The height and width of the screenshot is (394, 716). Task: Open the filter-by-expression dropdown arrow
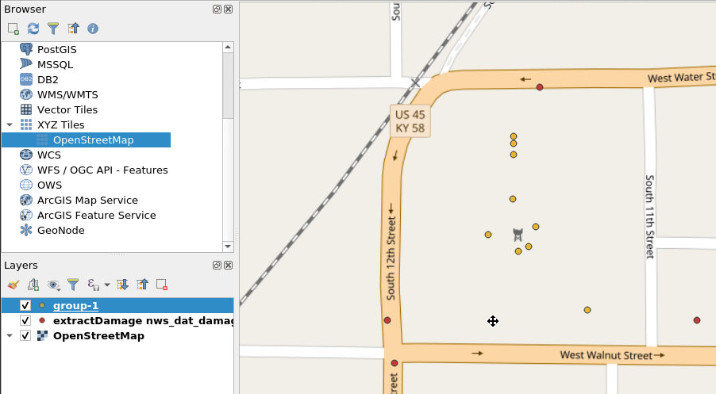point(106,284)
